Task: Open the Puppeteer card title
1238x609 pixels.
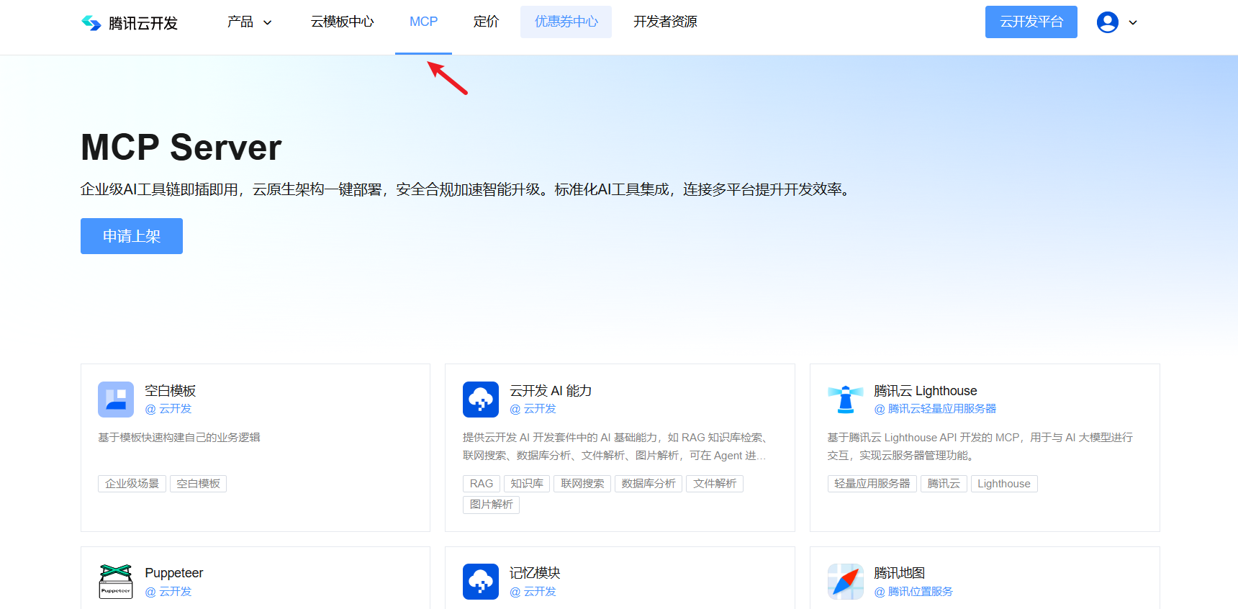Action: (x=174, y=573)
